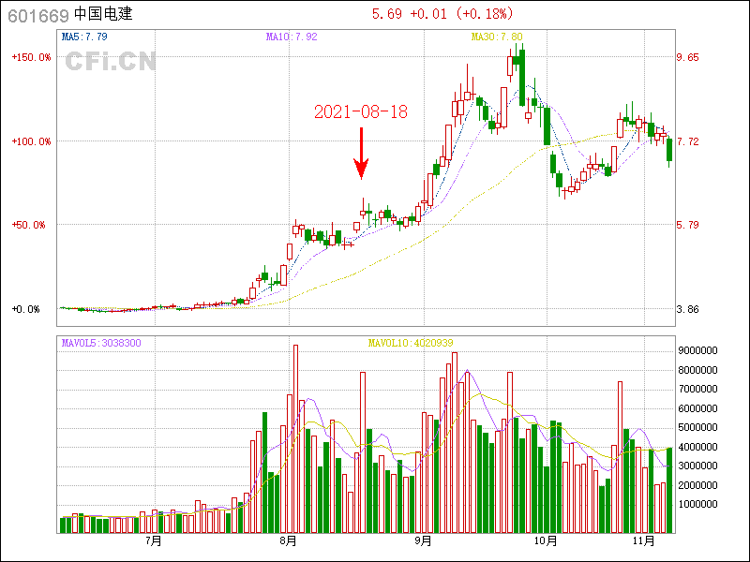Click the +100.0% mark on left axis

coord(32,141)
